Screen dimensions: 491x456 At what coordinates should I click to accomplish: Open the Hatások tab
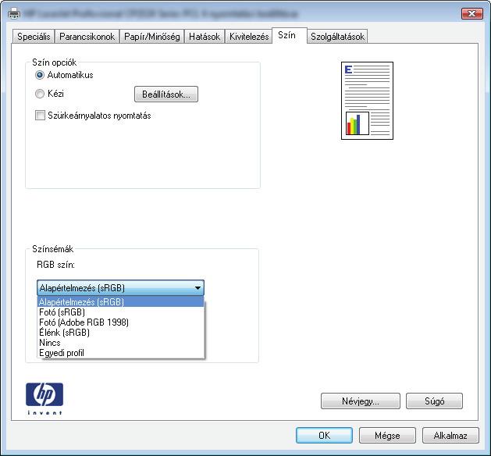(205, 37)
